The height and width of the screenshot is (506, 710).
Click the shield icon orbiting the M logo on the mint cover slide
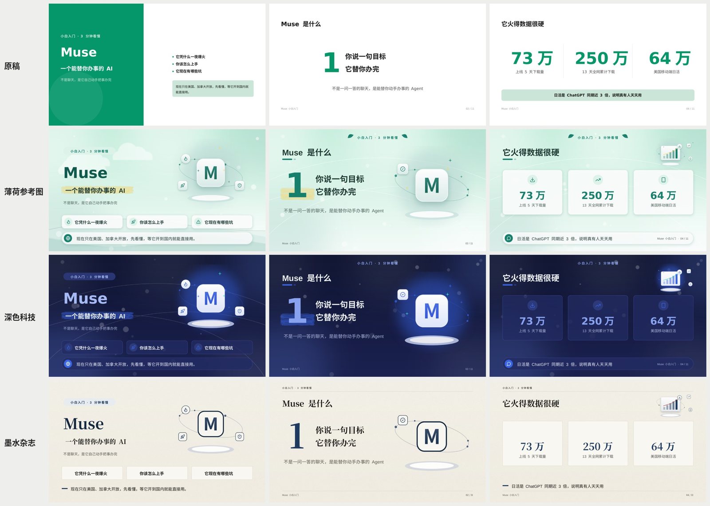pos(240,186)
